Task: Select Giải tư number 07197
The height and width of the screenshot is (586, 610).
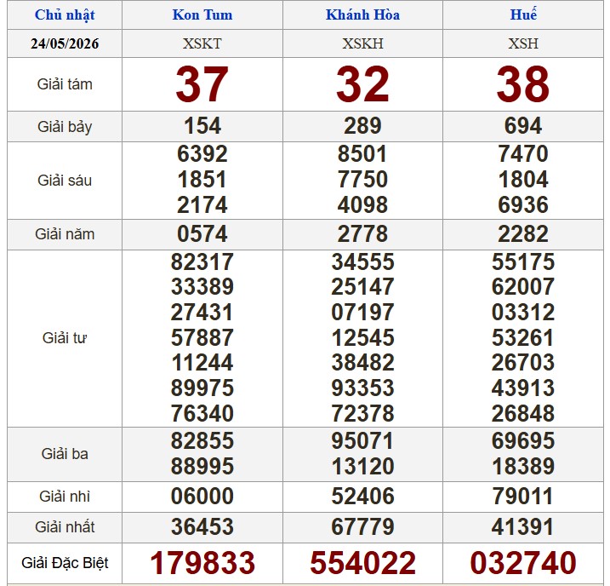Action: [362, 313]
